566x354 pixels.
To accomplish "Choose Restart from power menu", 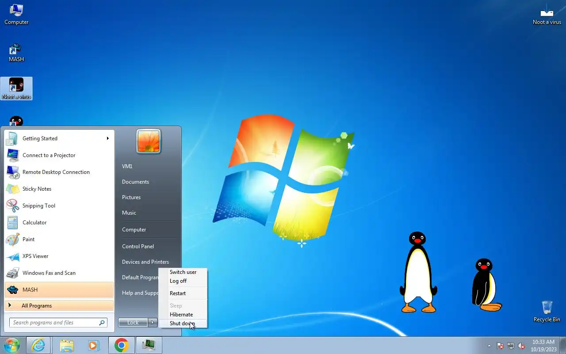I will [183, 293].
